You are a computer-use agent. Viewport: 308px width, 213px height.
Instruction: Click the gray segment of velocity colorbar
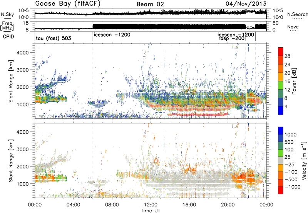point(281,160)
